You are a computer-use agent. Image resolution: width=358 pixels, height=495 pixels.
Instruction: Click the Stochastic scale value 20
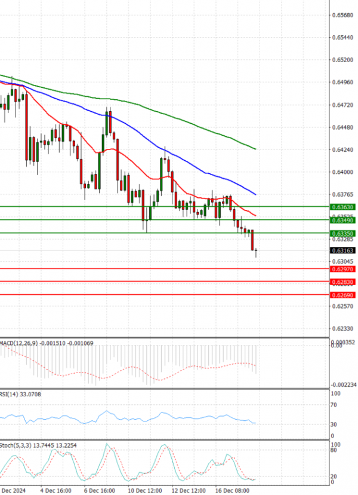pyautogui.click(x=334, y=476)
